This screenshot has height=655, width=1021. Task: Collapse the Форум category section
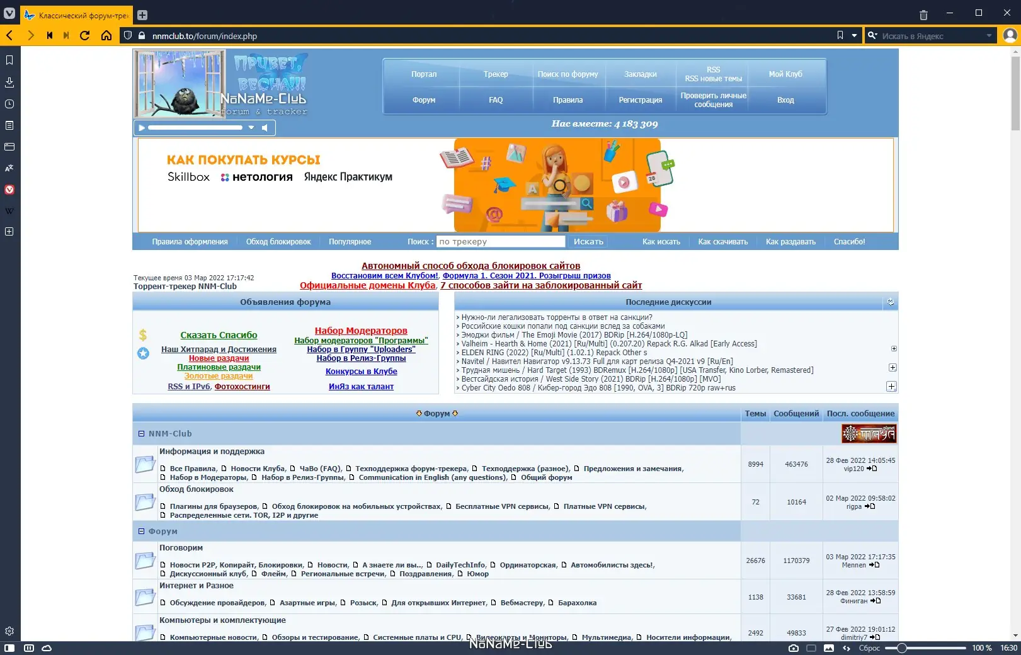tap(141, 532)
